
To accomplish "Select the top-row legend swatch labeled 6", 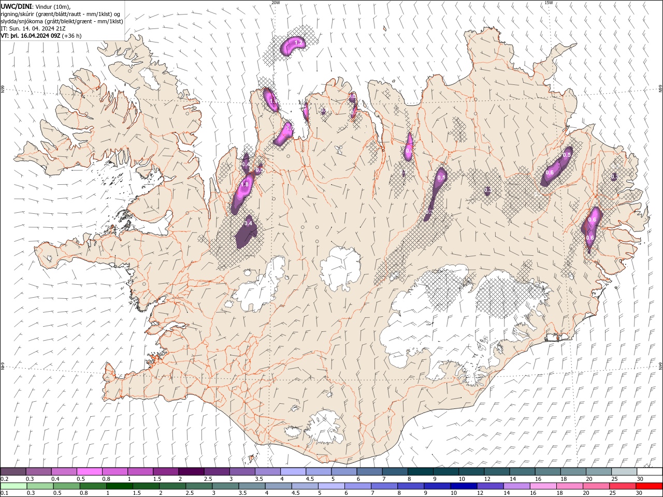I will click(369, 472).
